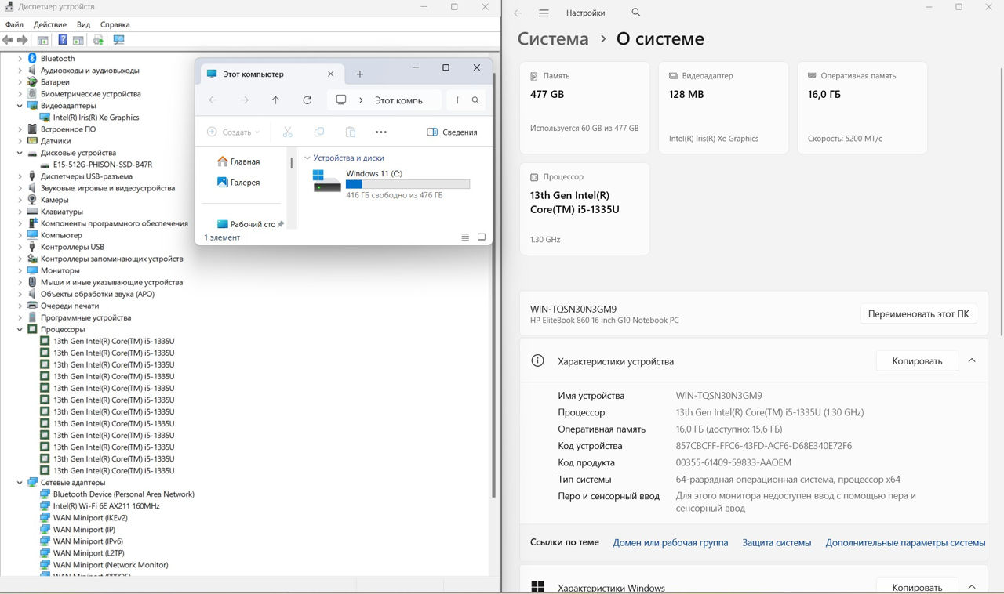Click the Переименовать этот ПК button
The height and width of the screenshot is (594, 1004).
pyautogui.click(x=919, y=314)
